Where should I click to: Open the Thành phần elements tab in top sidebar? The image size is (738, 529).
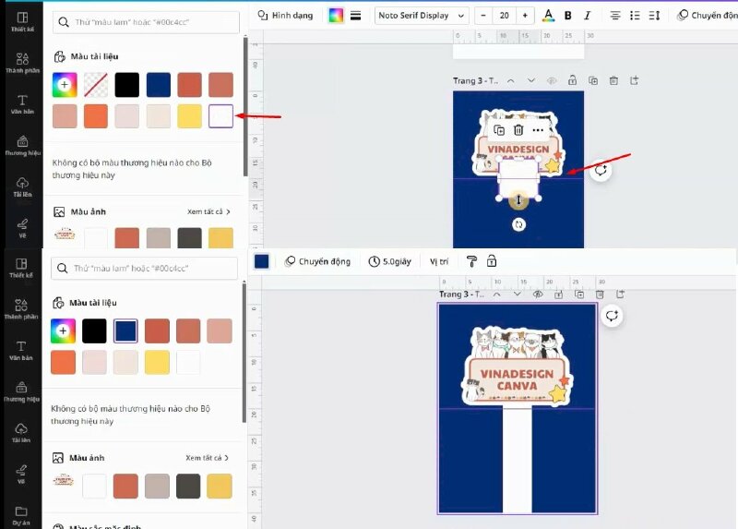pos(20,60)
